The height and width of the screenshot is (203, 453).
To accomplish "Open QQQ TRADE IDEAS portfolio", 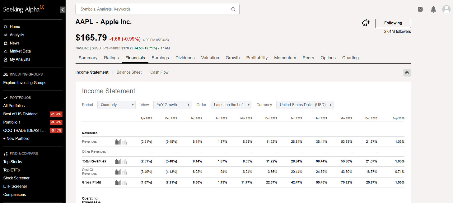I will point(25,130).
